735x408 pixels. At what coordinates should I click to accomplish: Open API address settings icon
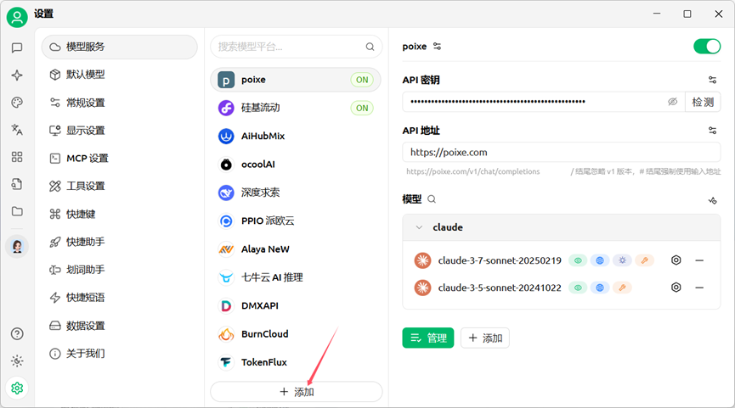point(713,131)
